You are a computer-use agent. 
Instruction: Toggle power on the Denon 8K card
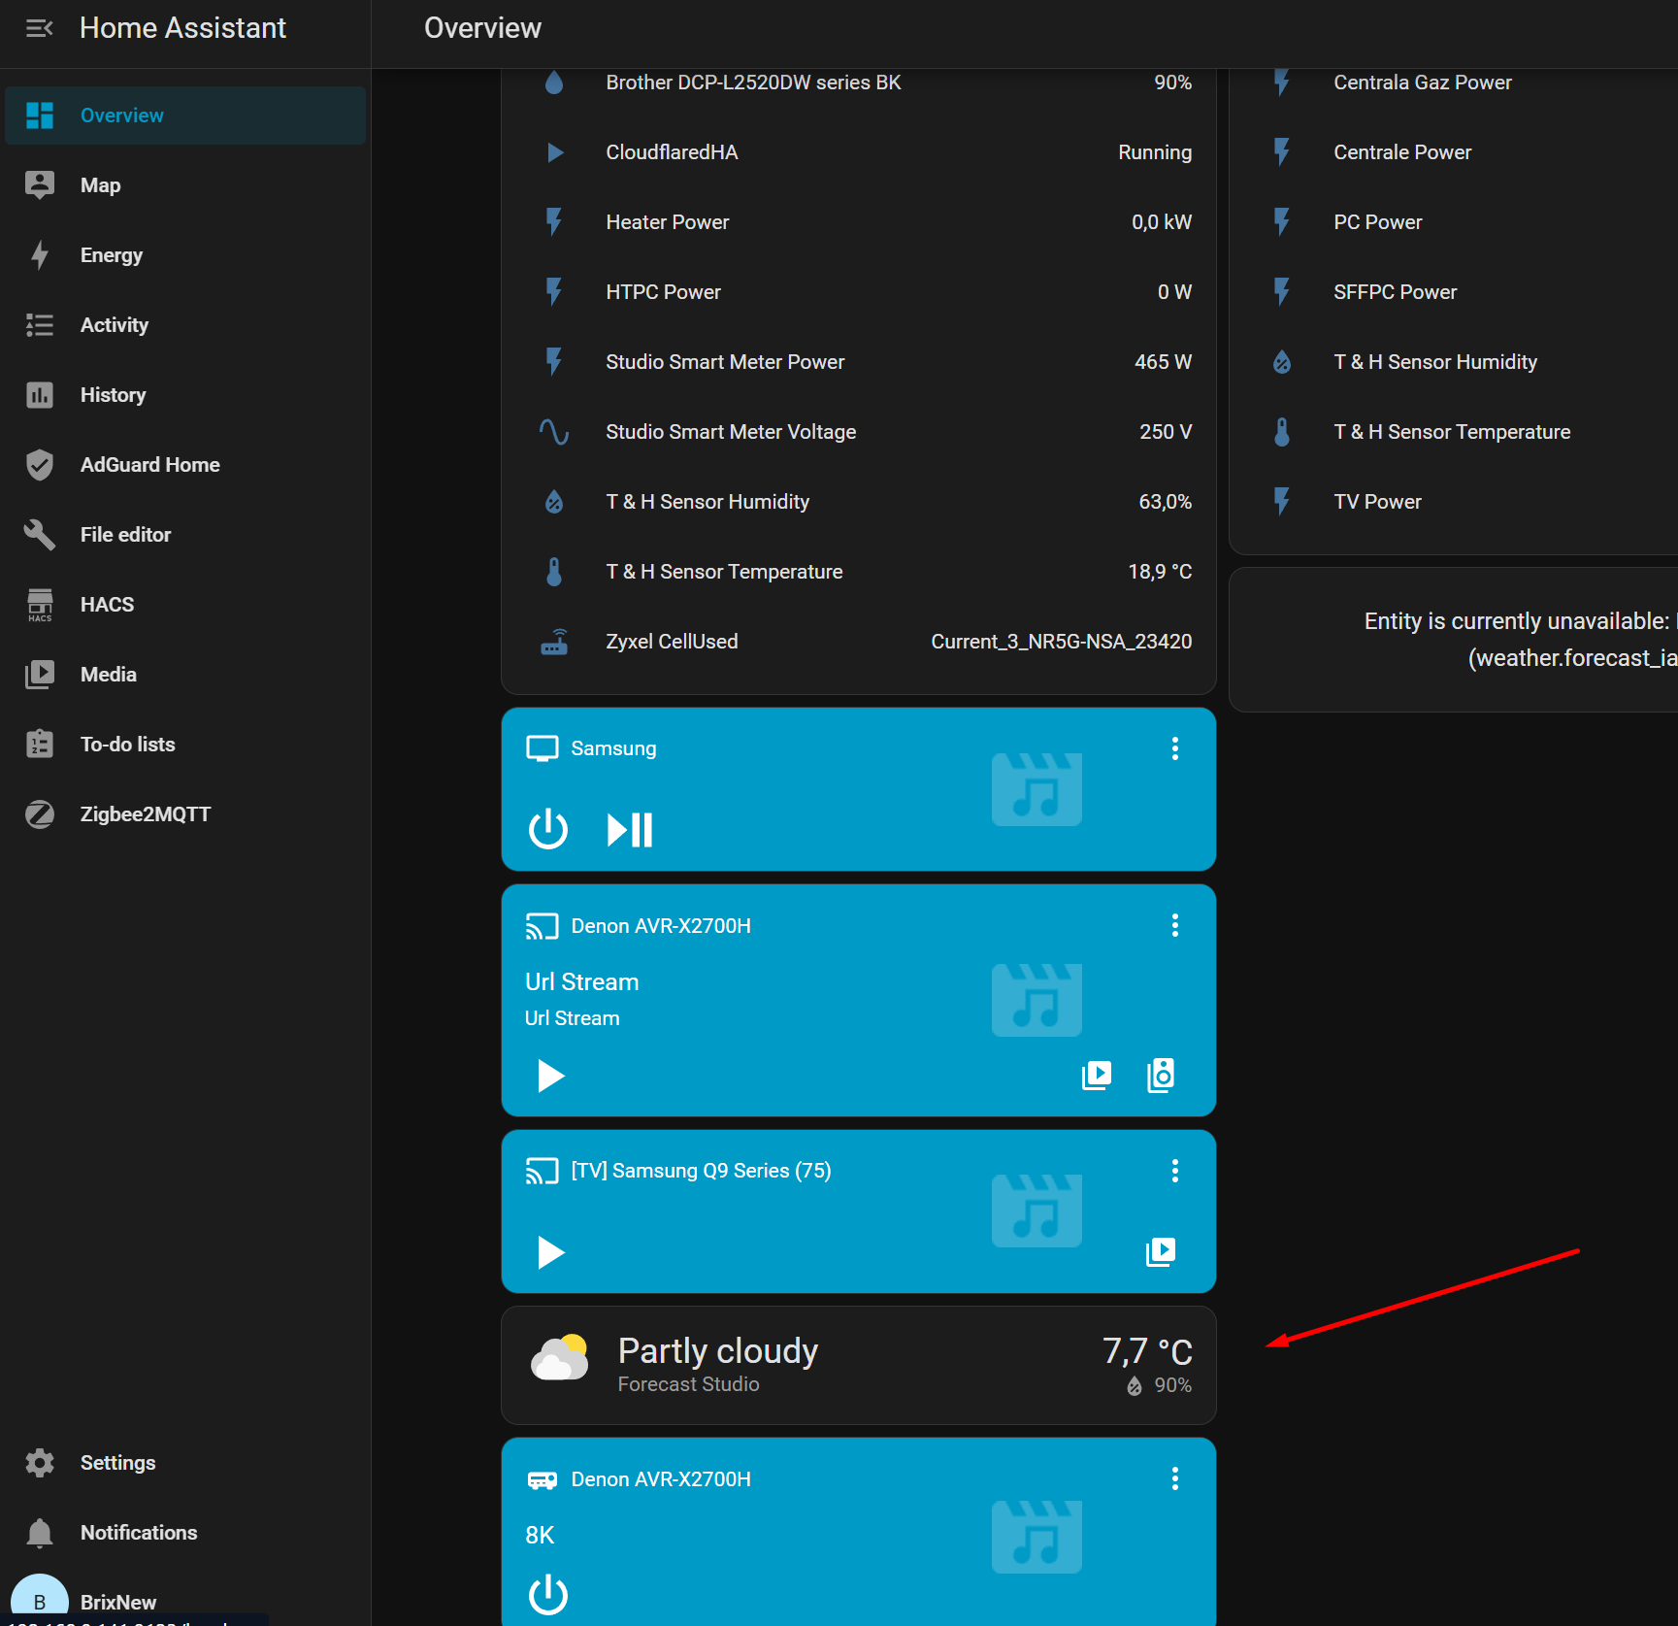(x=547, y=1594)
